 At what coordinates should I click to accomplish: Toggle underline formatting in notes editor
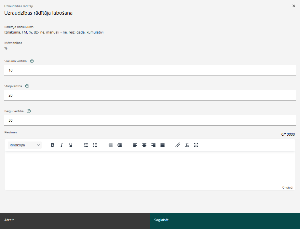[71, 145]
